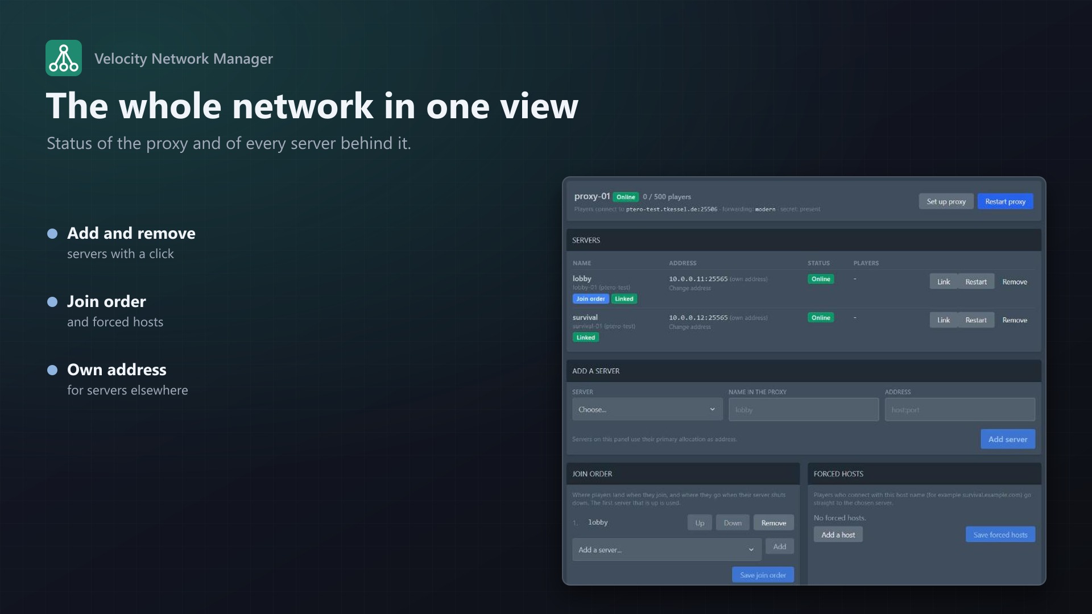The image size is (1092, 614).
Task: Click Change address under lobby's address
Action: tap(689, 288)
